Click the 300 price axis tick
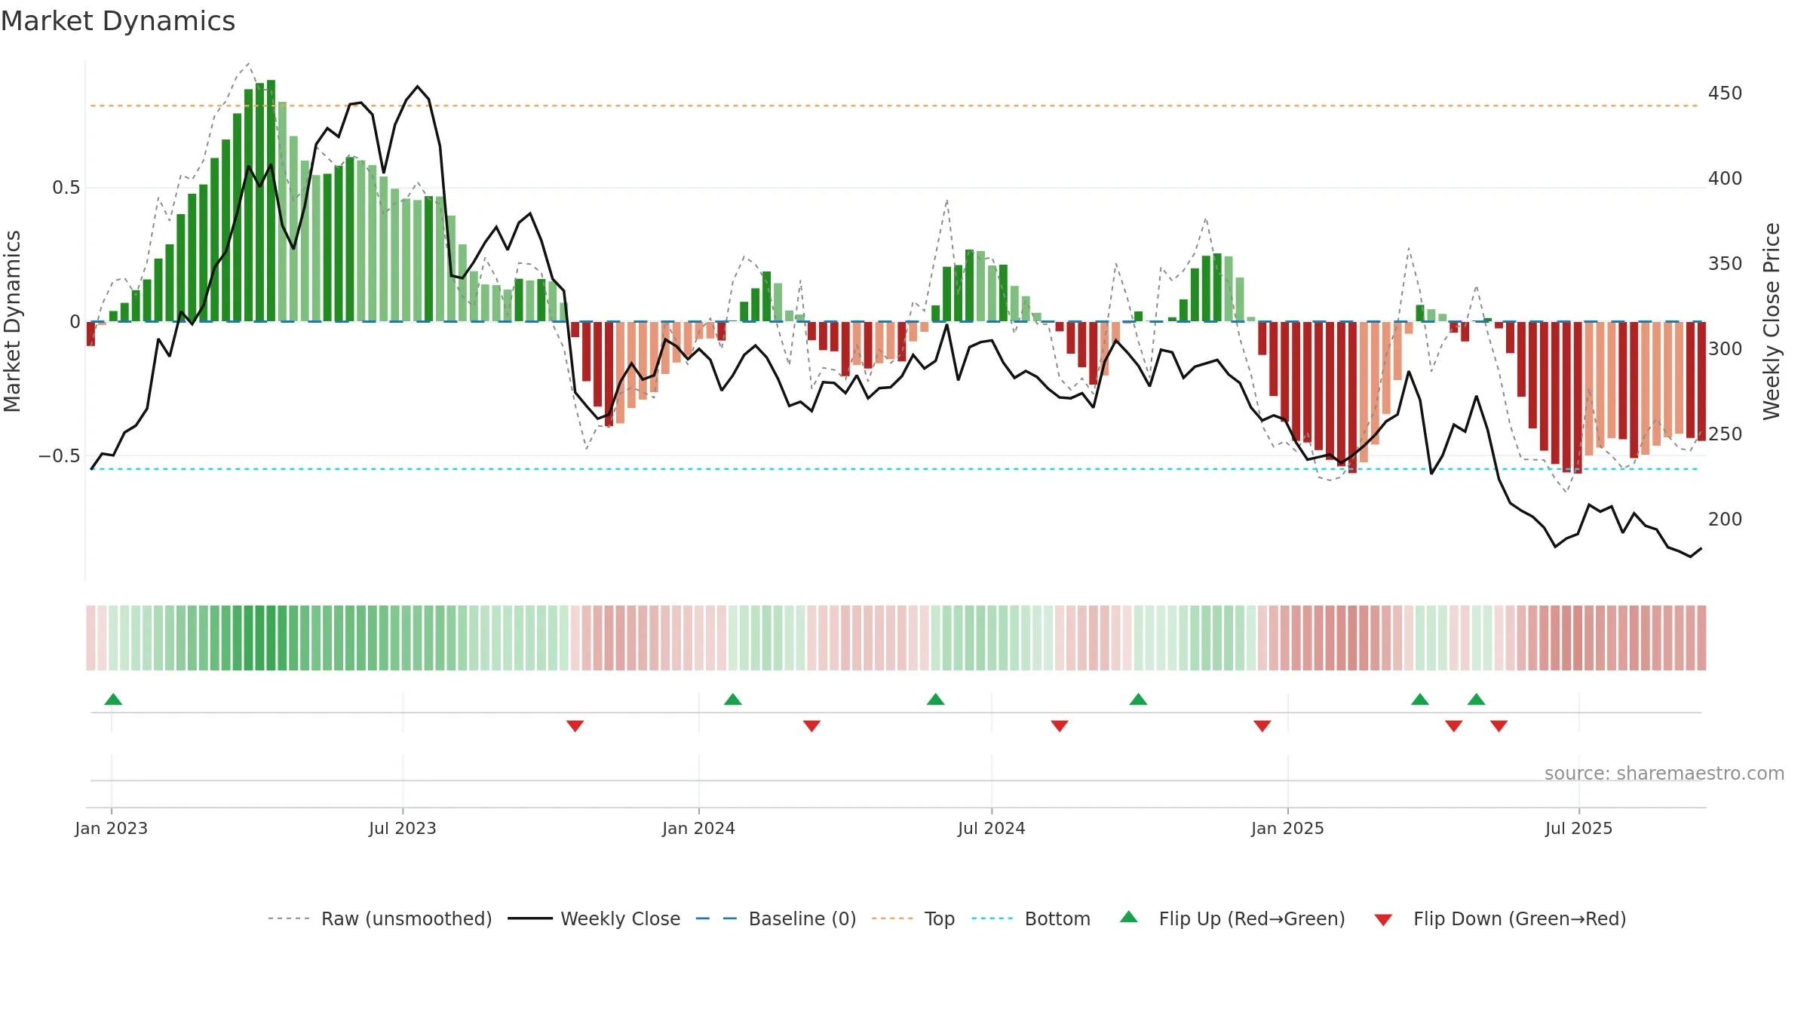The image size is (1810, 1018). point(1726,349)
